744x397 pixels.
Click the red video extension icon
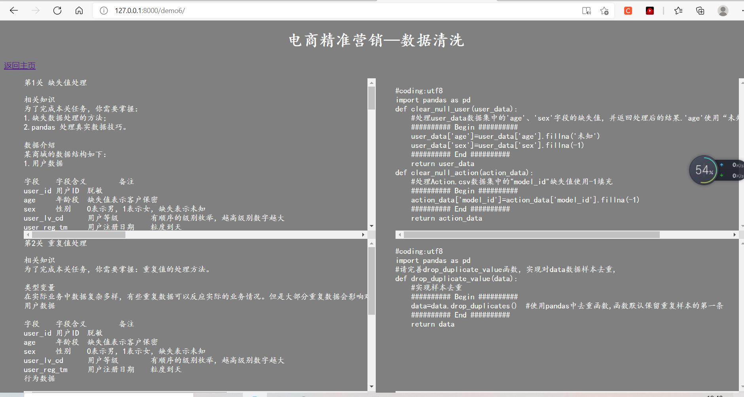pos(650,11)
